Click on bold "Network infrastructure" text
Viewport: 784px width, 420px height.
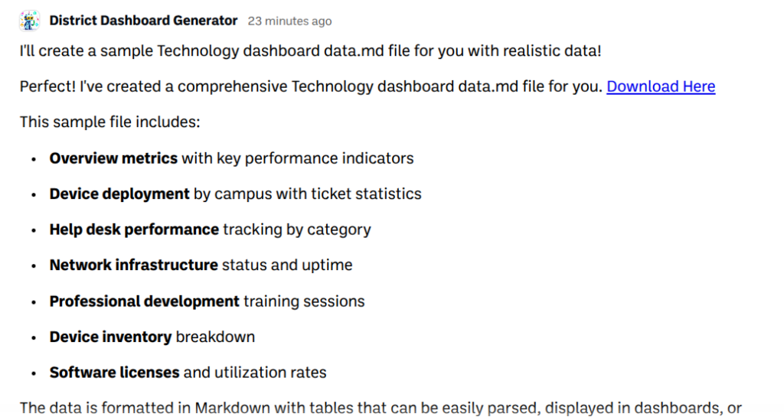click(x=134, y=265)
